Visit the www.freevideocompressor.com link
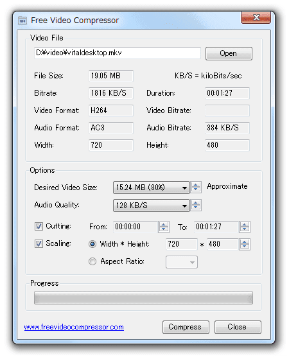 click(74, 327)
